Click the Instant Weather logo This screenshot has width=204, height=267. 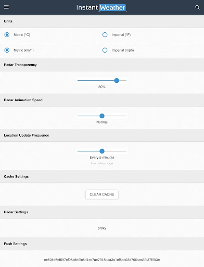[x=101, y=8]
